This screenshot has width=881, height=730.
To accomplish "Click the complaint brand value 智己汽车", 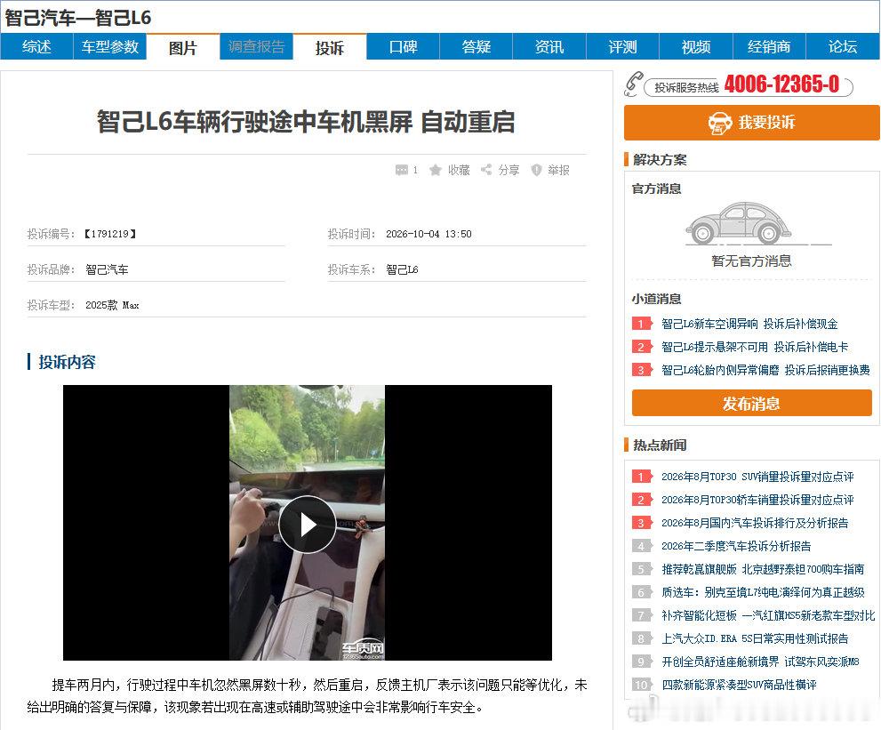I will click(x=107, y=269).
